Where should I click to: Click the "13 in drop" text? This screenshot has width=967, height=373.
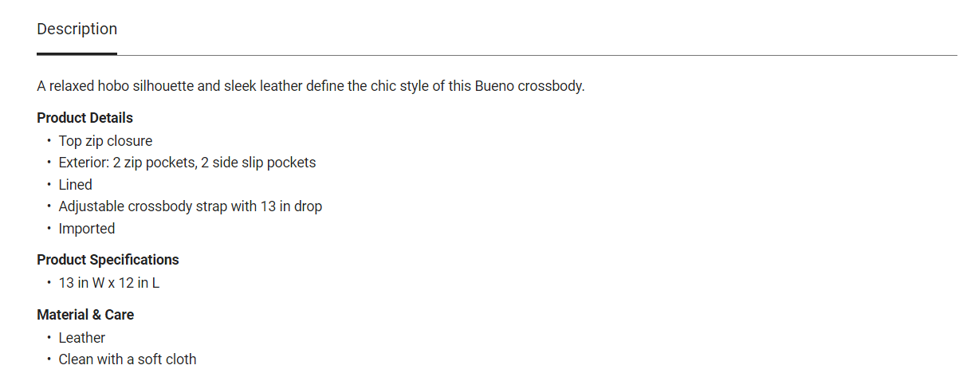[291, 206]
